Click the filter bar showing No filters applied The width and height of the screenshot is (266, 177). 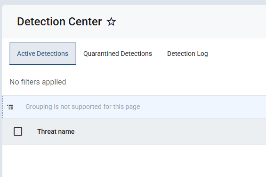(x=134, y=82)
